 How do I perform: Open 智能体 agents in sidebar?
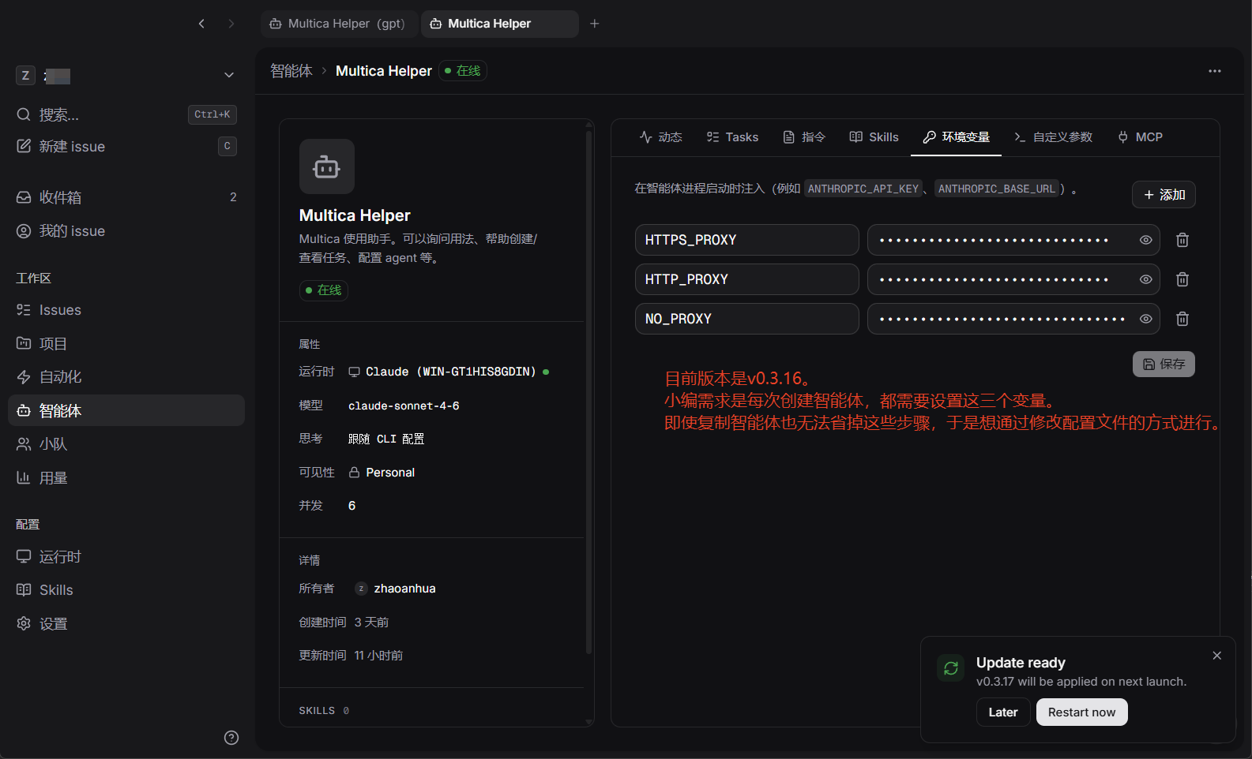click(x=126, y=410)
